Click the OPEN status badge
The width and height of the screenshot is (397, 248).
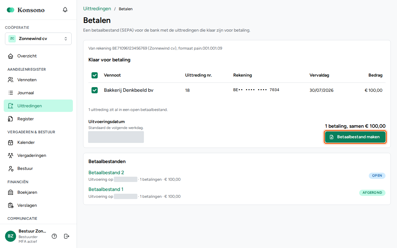tap(377, 176)
